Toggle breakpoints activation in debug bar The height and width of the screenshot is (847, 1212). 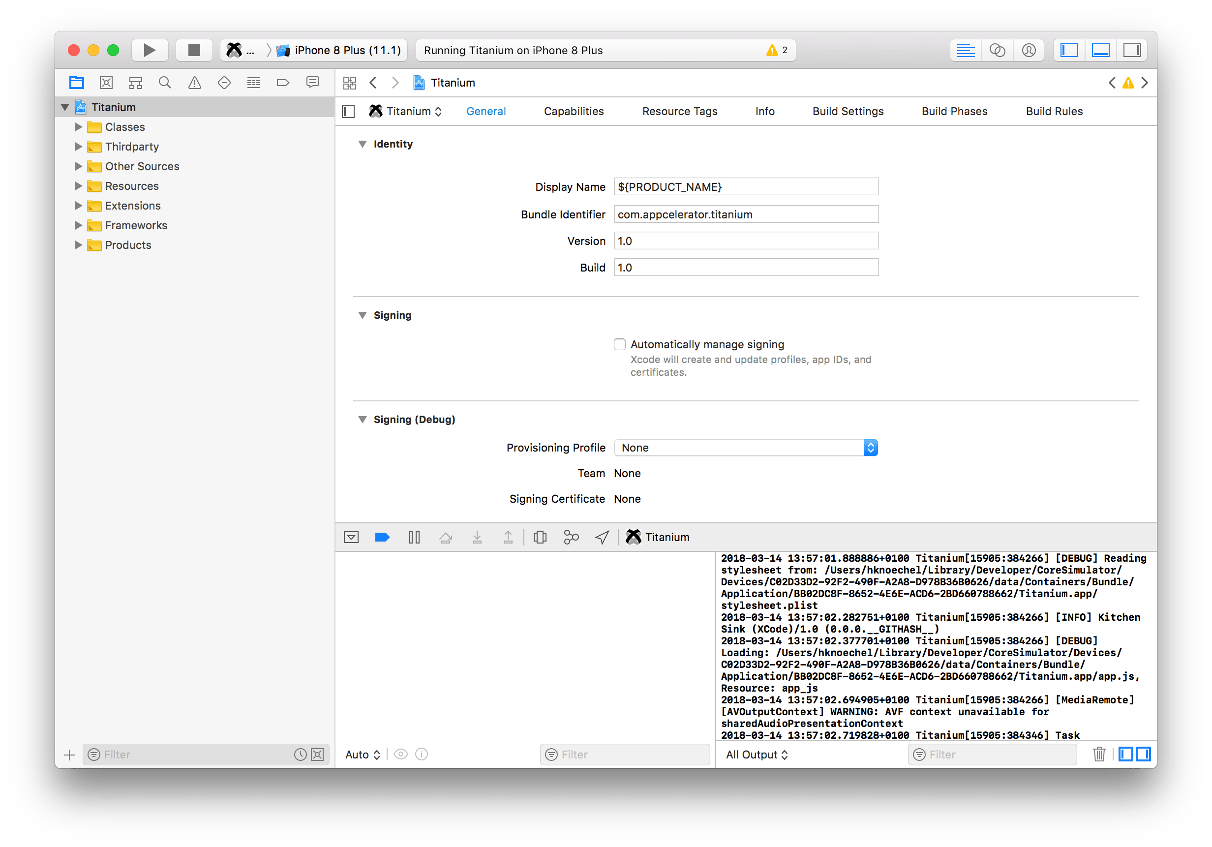[382, 537]
